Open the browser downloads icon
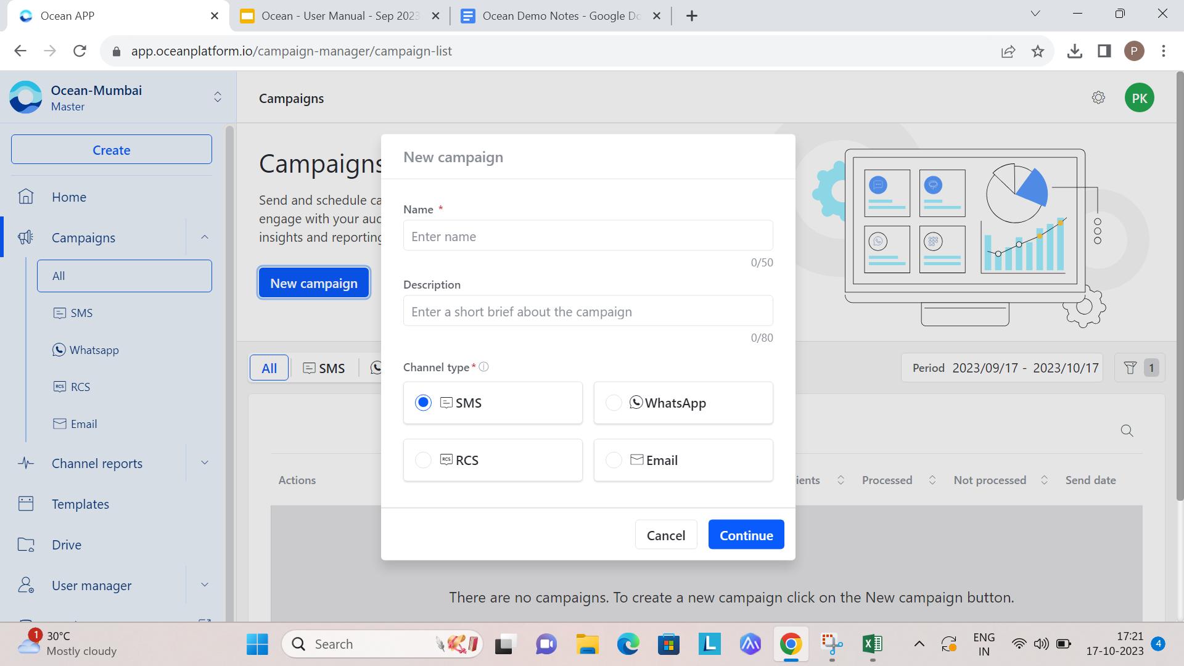Image resolution: width=1184 pixels, height=666 pixels. [1075, 51]
